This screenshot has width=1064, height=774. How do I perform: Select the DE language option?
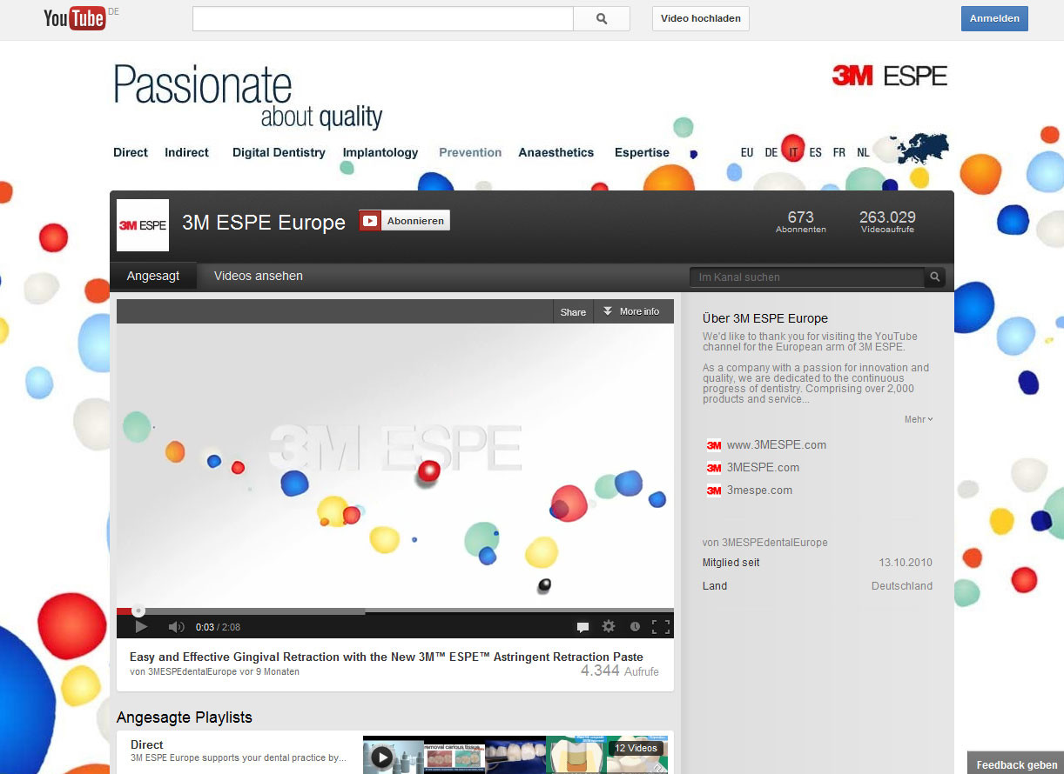[x=771, y=152]
